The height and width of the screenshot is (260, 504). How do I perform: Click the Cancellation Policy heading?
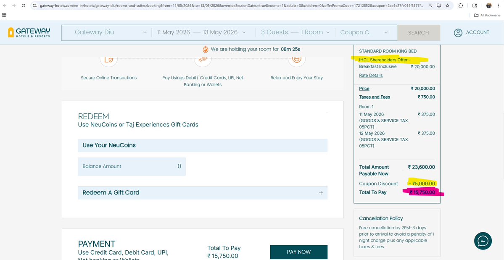coord(381,218)
